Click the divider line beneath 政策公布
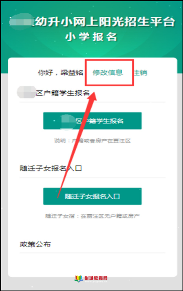 point(92,253)
